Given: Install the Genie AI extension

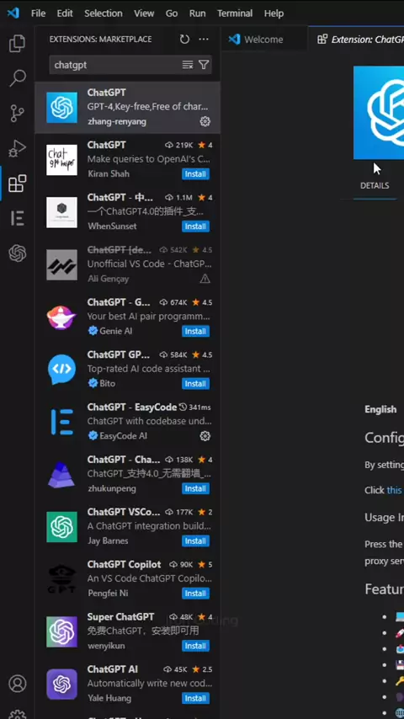Looking at the screenshot, I should [x=196, y=331].
